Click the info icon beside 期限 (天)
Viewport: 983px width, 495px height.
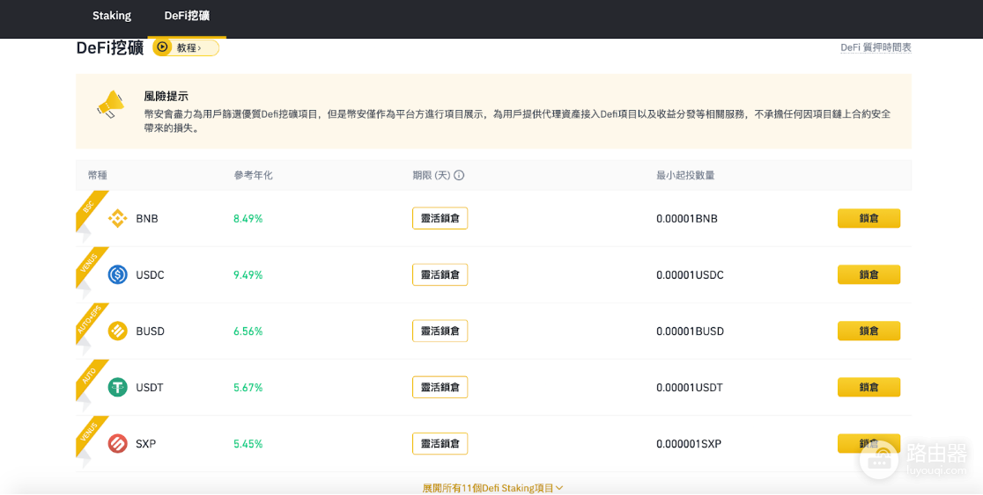[459, 175]
